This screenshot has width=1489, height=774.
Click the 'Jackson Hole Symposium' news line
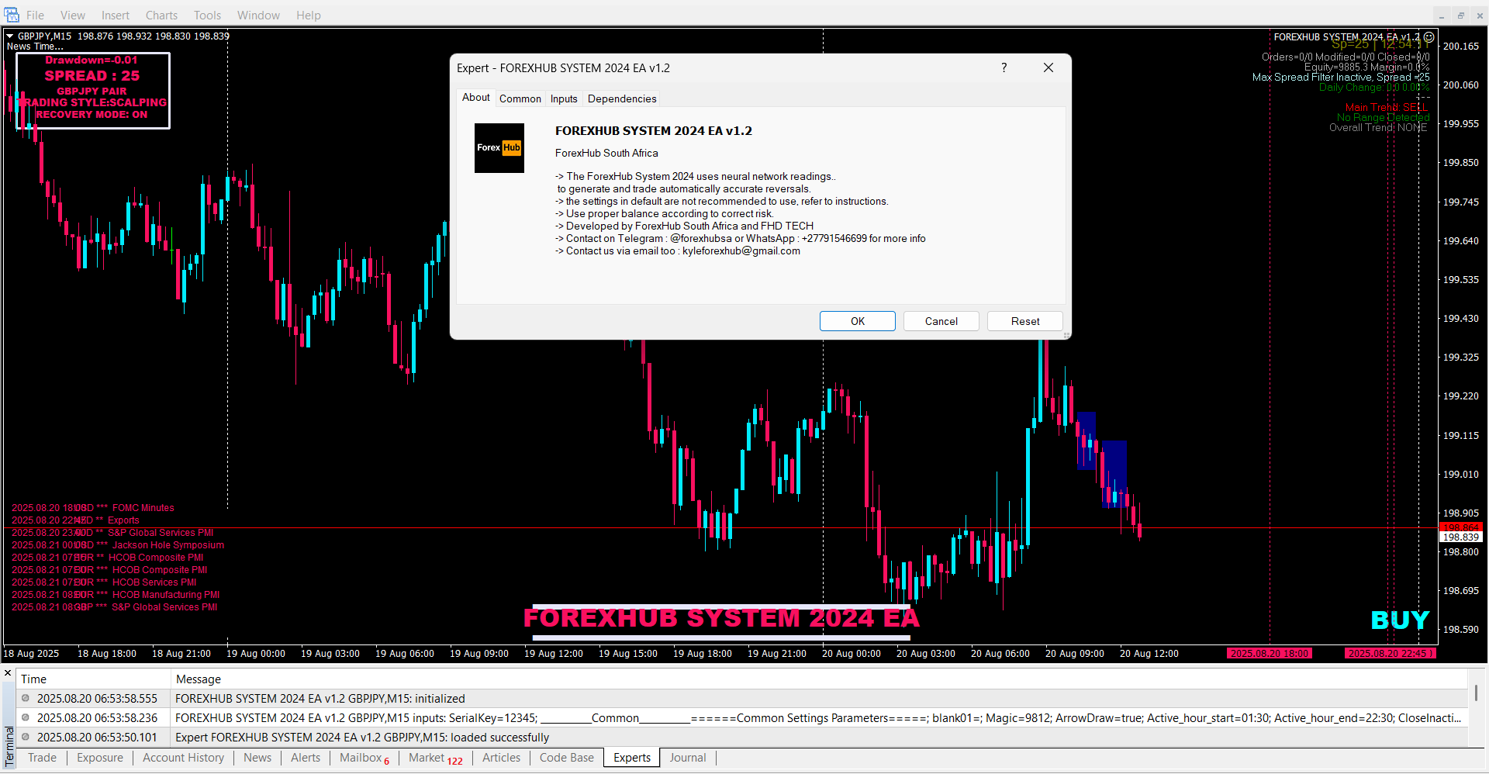(118, 545)
